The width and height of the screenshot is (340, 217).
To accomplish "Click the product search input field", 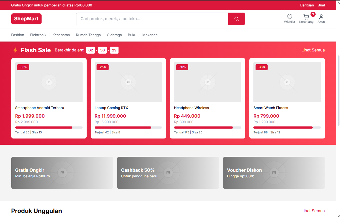I will point(152,19).
